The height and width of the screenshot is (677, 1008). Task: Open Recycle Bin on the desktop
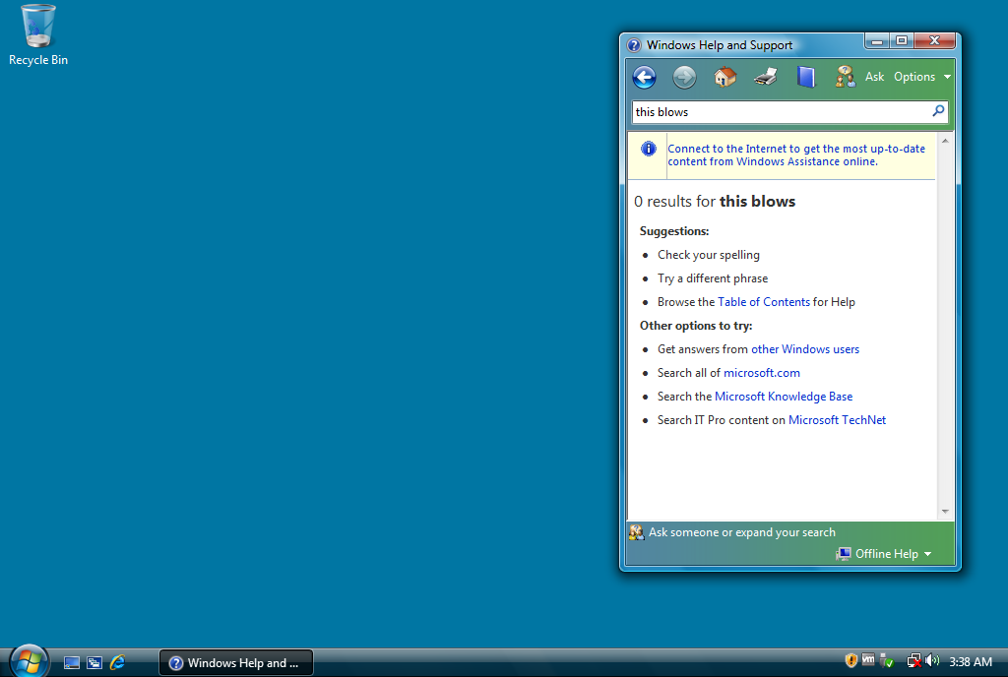[x=38, y=35]
